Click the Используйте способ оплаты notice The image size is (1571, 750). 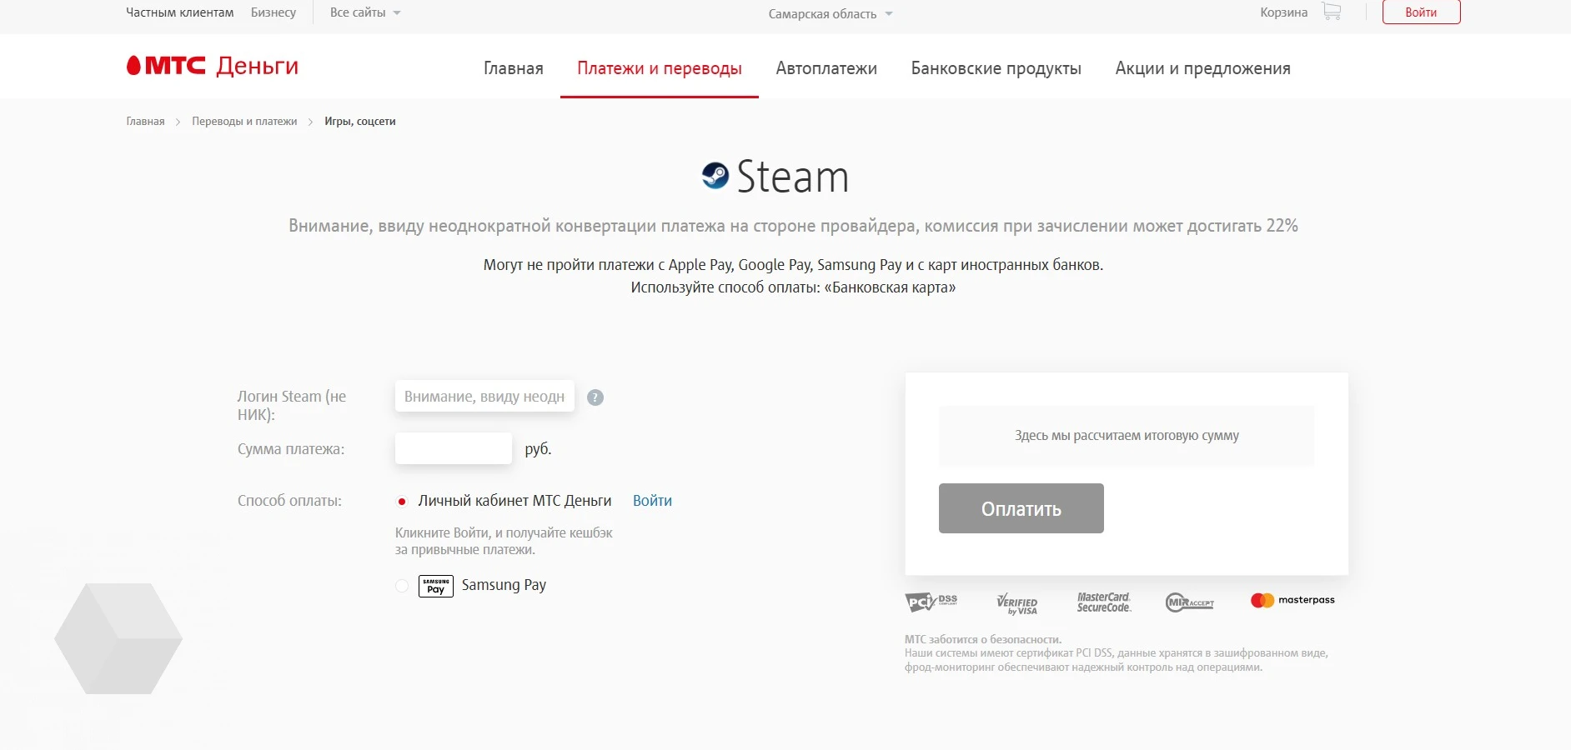[793, 287]
